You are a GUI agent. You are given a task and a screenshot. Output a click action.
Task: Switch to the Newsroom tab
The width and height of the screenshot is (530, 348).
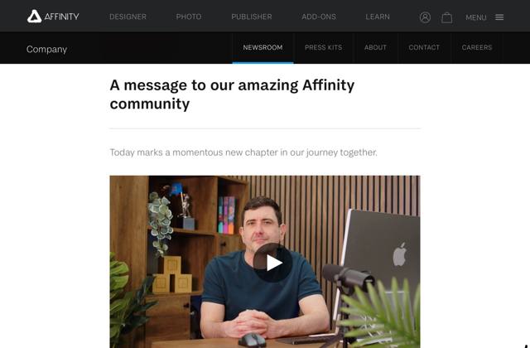coord(263,47)
